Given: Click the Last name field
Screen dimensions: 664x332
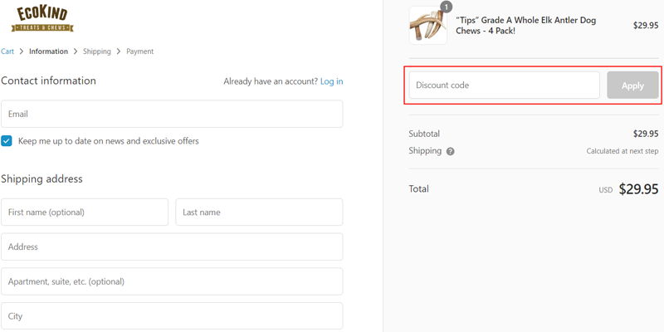Looking at the screenshot, I should click(259, 212).
